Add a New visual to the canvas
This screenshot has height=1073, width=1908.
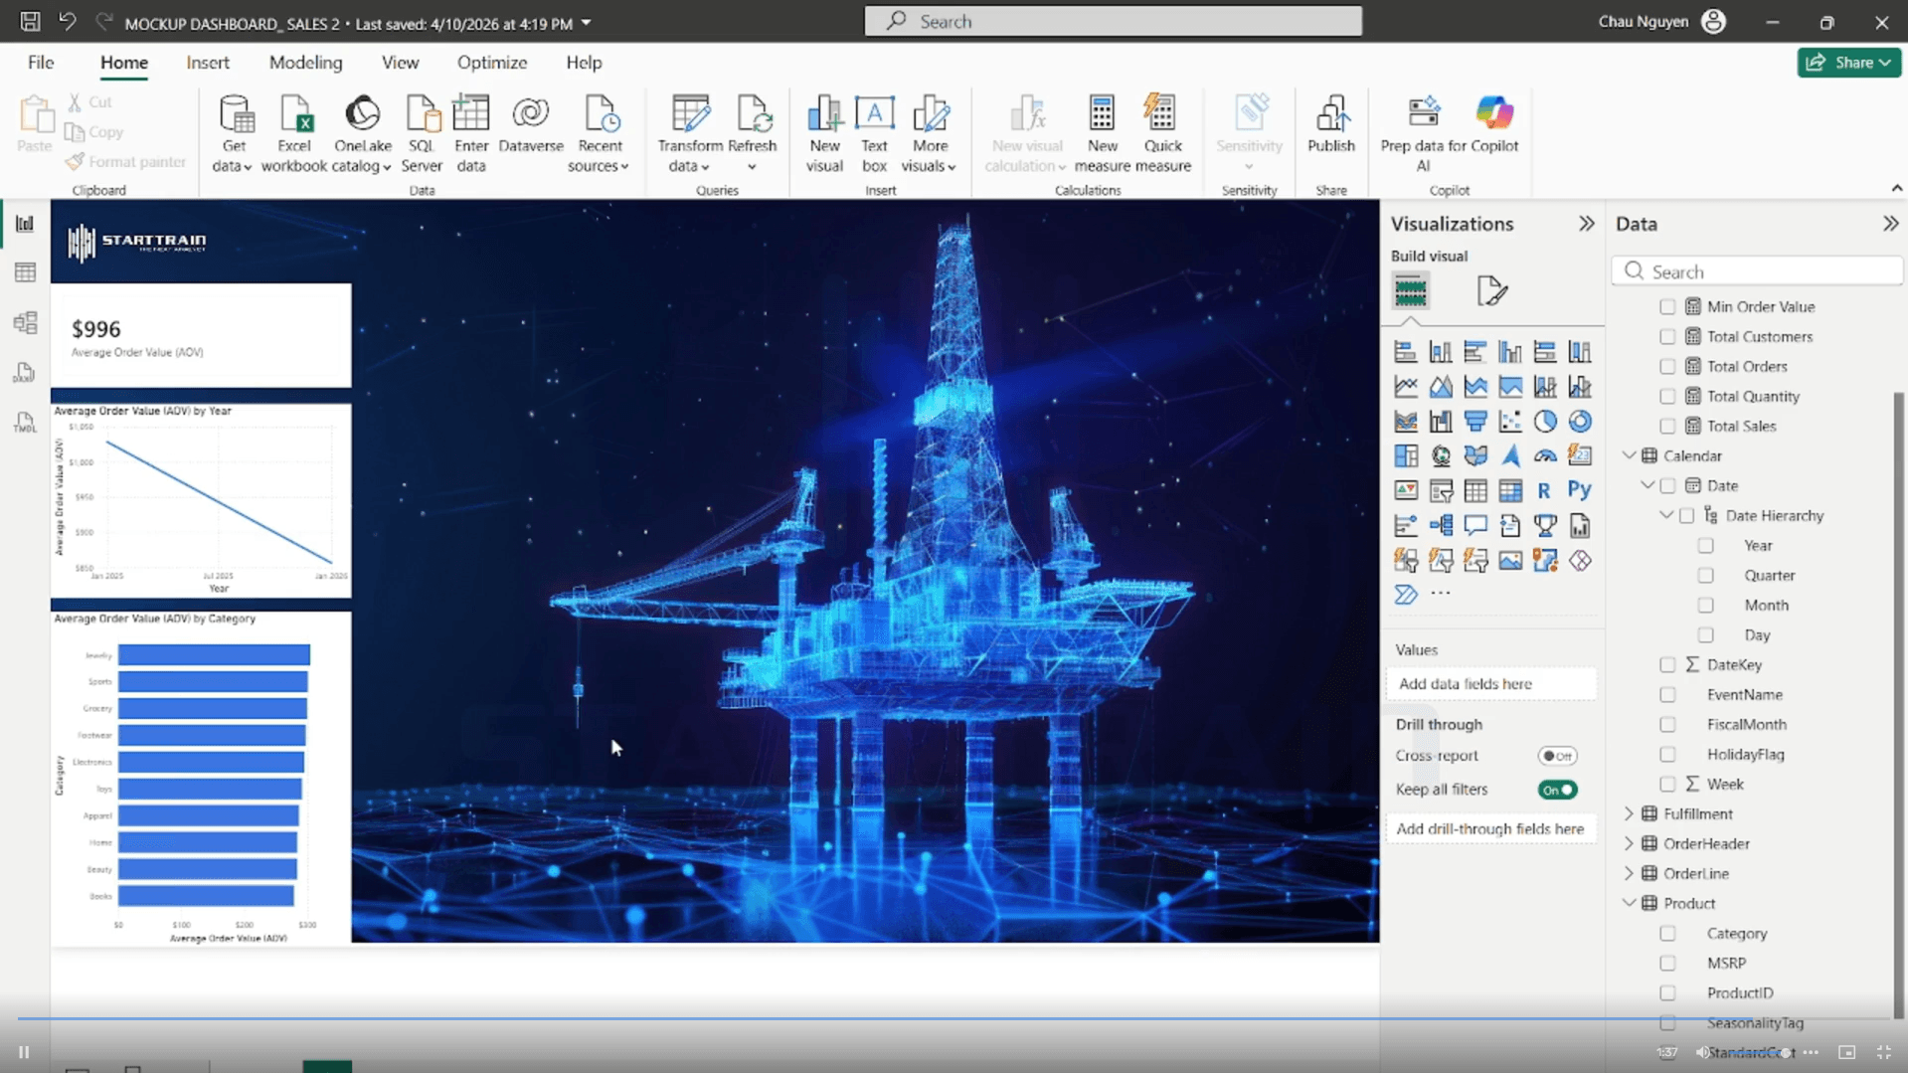coord(824,134)
